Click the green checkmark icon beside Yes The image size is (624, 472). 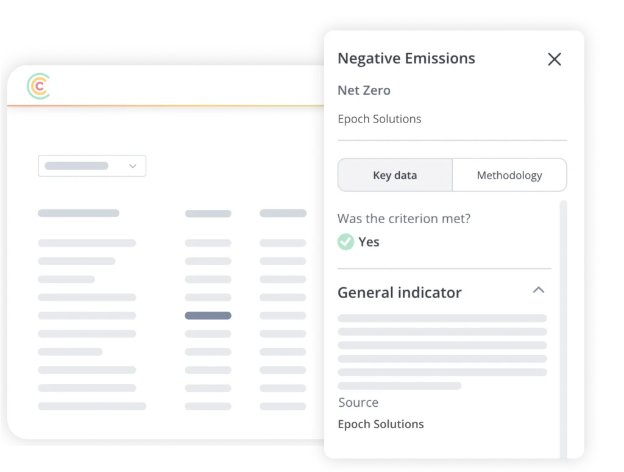click(x=346, y=242)
